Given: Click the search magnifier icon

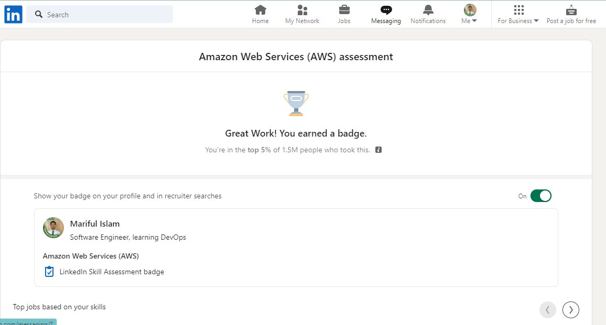Looking at the screenshot, I should click(x=39, y=14).
